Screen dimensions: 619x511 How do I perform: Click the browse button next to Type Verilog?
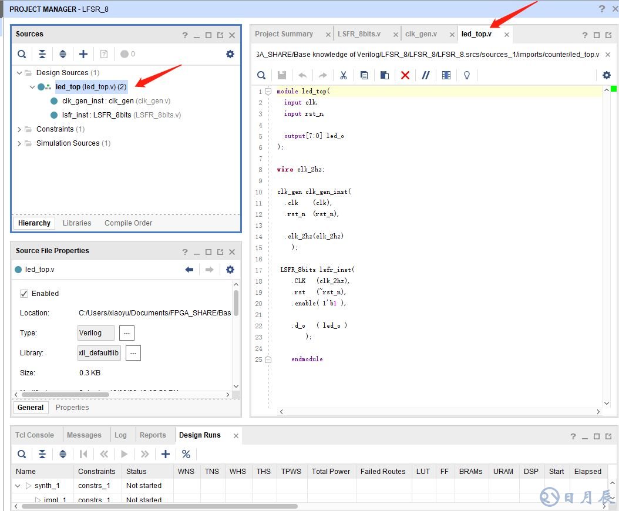[127, 333]
